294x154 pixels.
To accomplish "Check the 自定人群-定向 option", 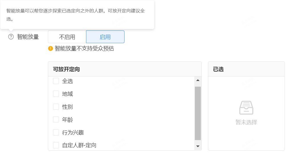I will click(x=56, y=145).
